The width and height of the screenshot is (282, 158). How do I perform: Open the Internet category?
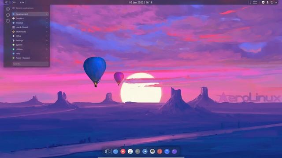[x=30, y=23]
